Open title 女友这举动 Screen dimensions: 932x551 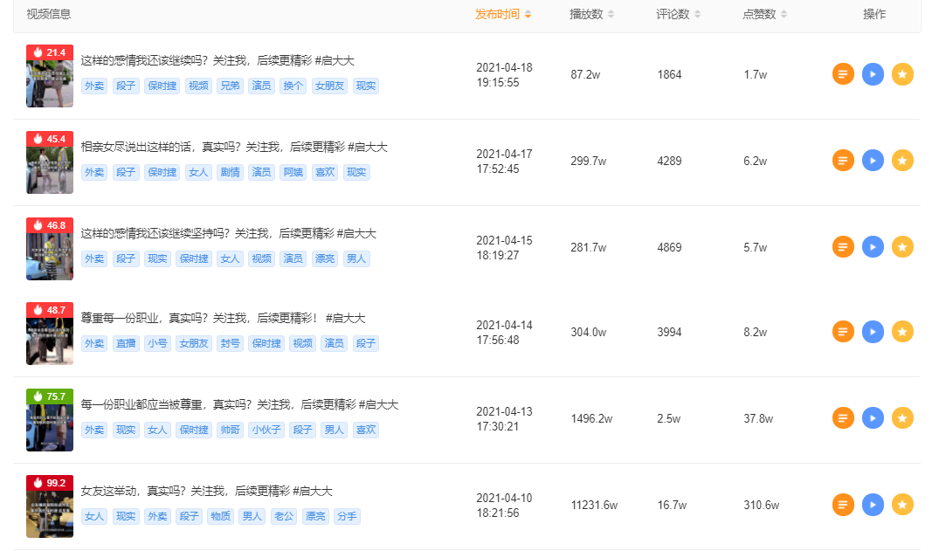(206, 492)
